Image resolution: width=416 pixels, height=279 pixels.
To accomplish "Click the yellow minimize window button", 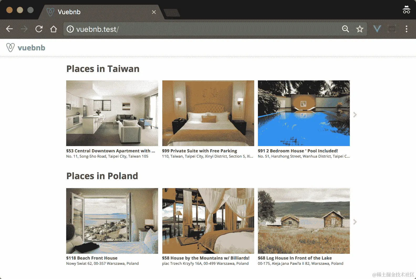I will [x=20, y=10].
